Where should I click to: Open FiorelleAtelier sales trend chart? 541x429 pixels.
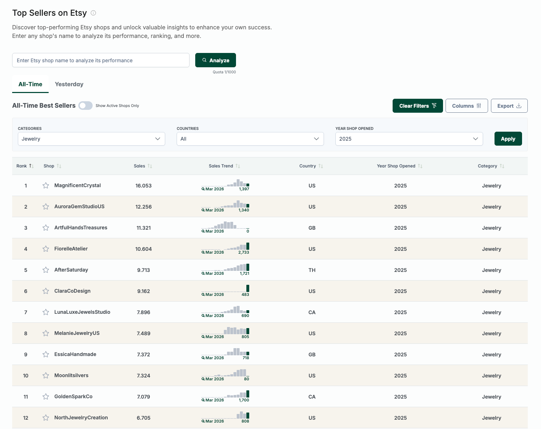tap(225, 248)
